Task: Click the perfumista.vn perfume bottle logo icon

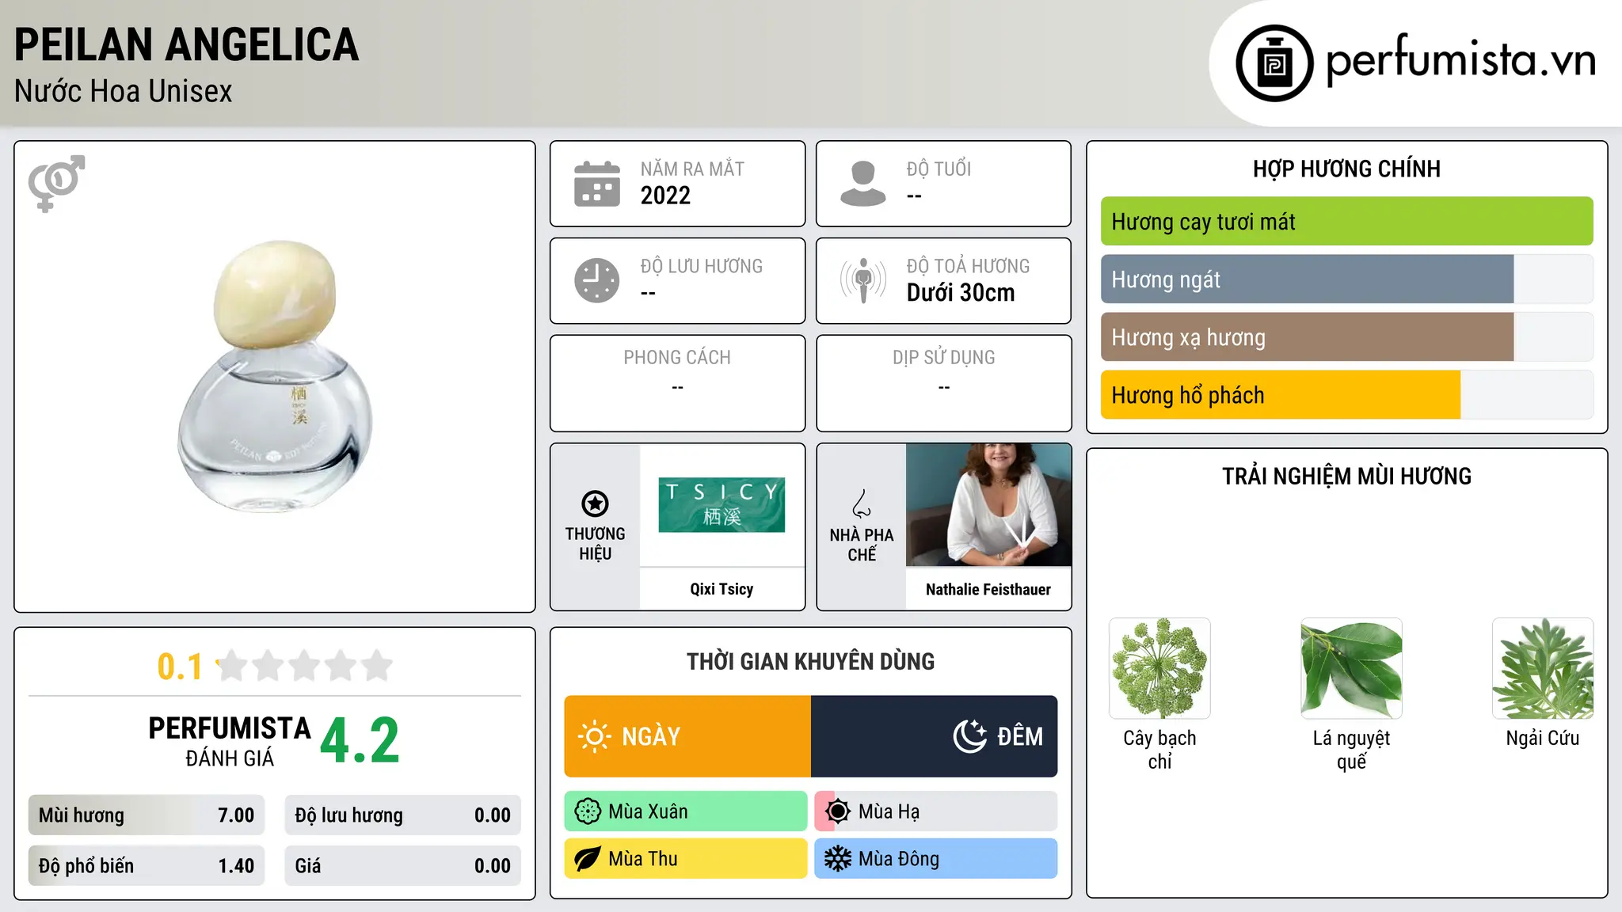Action: [1274, 63]
